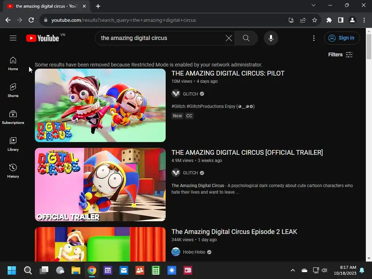
Task: Open the Mail app in taskbar
Action: click(x=124, y=270)
